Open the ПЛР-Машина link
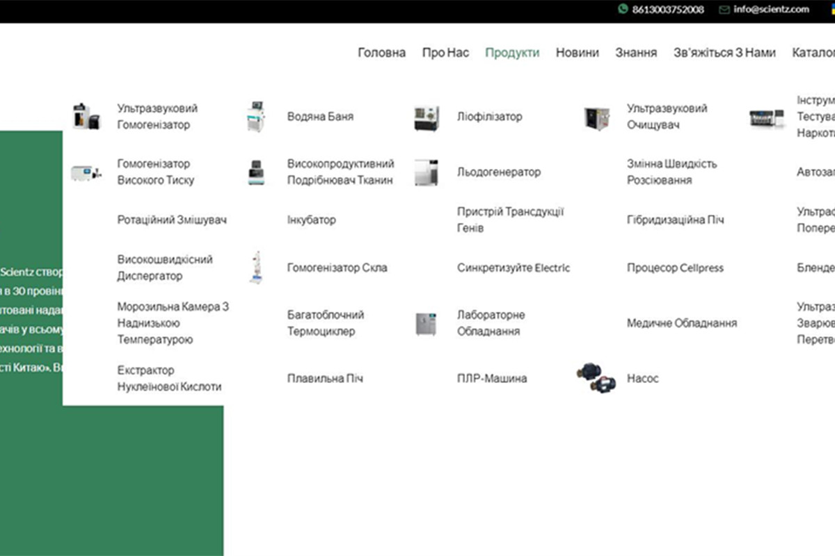835x556 pixels. pyautogui.click(x=492, y=379)
